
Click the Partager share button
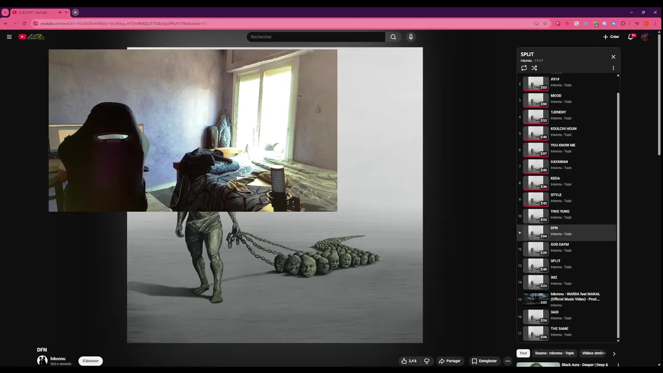pyautogui.click(x=450, y=361)
